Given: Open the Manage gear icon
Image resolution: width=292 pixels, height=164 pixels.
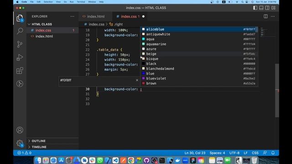Looking at the screenshot, I should 20,143.
